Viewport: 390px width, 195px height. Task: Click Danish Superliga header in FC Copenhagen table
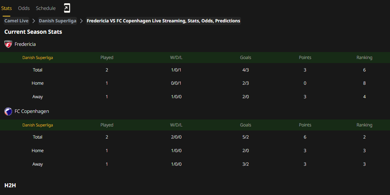tap(37, 125)
